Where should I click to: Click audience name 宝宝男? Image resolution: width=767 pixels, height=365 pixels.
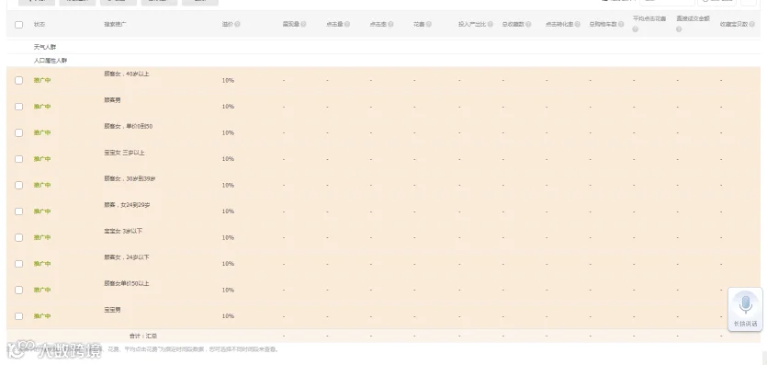(x=112, y=310)
